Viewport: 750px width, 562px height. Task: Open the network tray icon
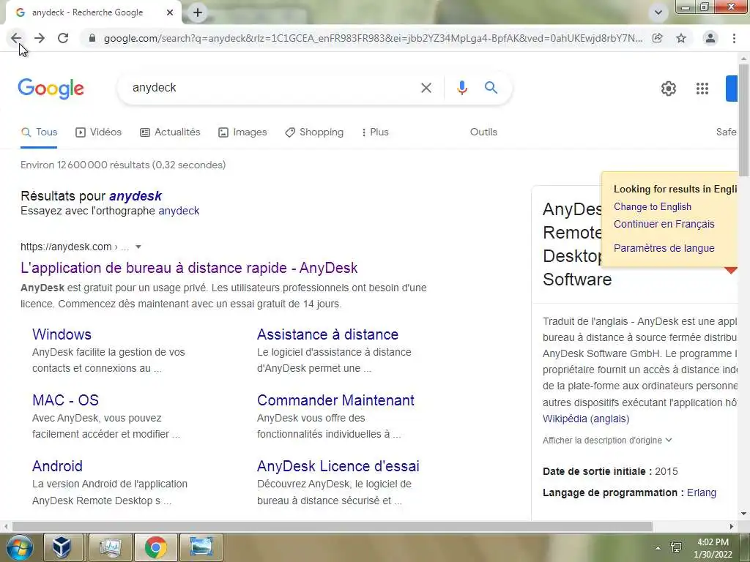pos(676,547)
